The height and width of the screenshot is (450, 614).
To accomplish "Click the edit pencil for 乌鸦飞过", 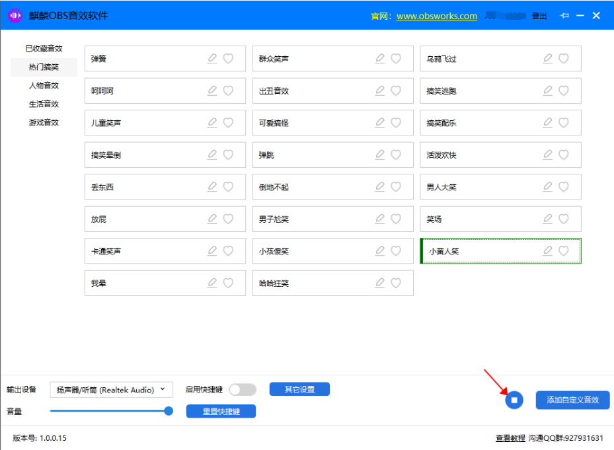I will [x=547, y=58].
